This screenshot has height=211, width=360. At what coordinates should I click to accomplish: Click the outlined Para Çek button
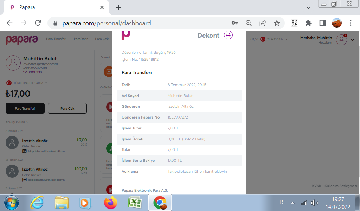click(x=67, y=108)
